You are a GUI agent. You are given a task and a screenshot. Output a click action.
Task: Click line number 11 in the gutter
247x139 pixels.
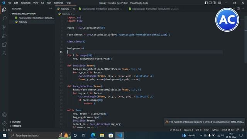(61, 52)
